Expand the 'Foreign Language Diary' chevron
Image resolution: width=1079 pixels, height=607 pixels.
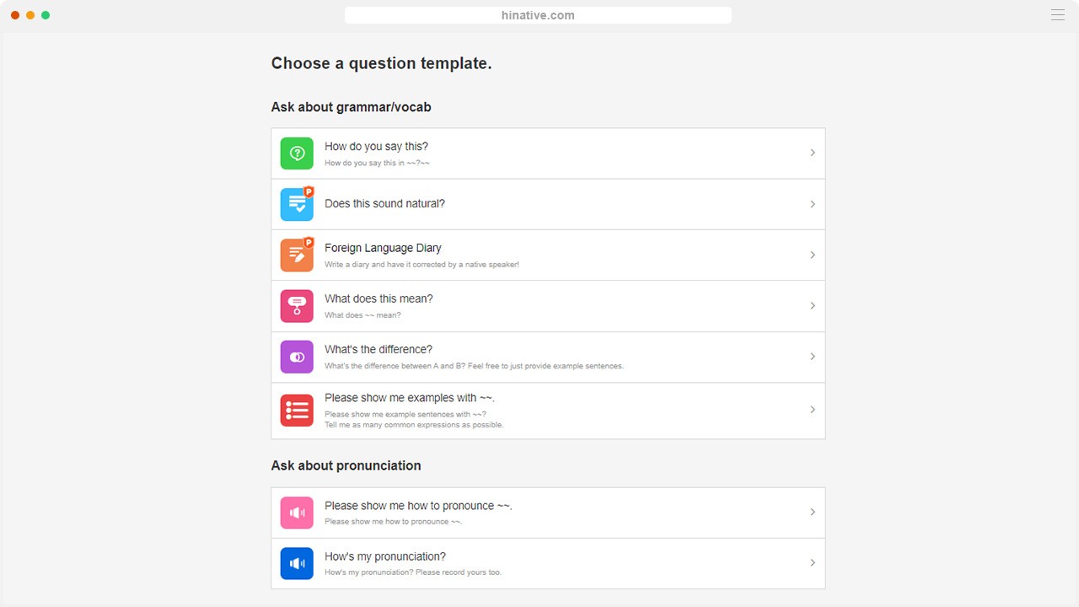813,255
